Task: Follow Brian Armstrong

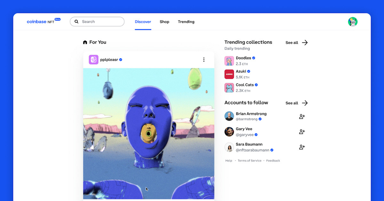Action: coord(302,117)
